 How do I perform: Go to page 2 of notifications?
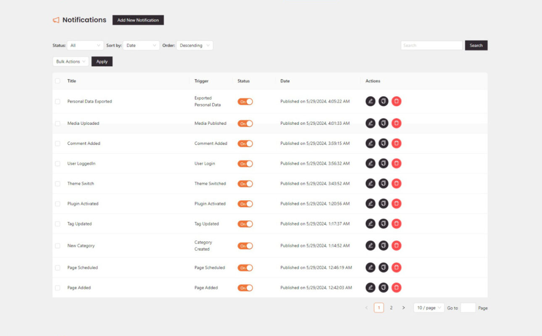[x=391, y=307]
